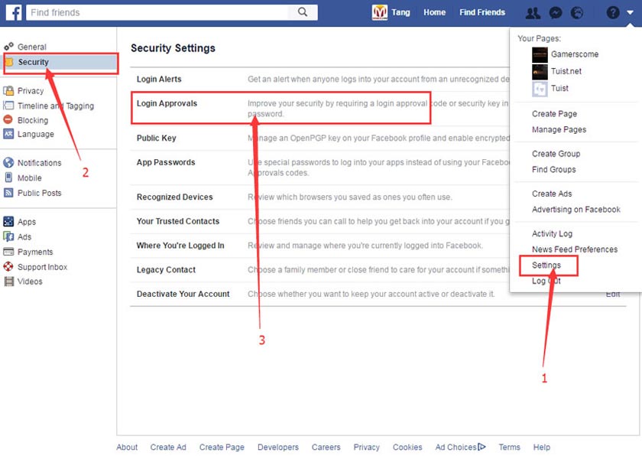Open the Gamerscome page name link
This screenshot has width=642, height=456.
click(575, 54)
